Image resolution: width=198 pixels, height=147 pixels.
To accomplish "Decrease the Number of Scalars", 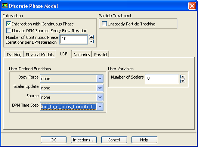I will point(183,81).
